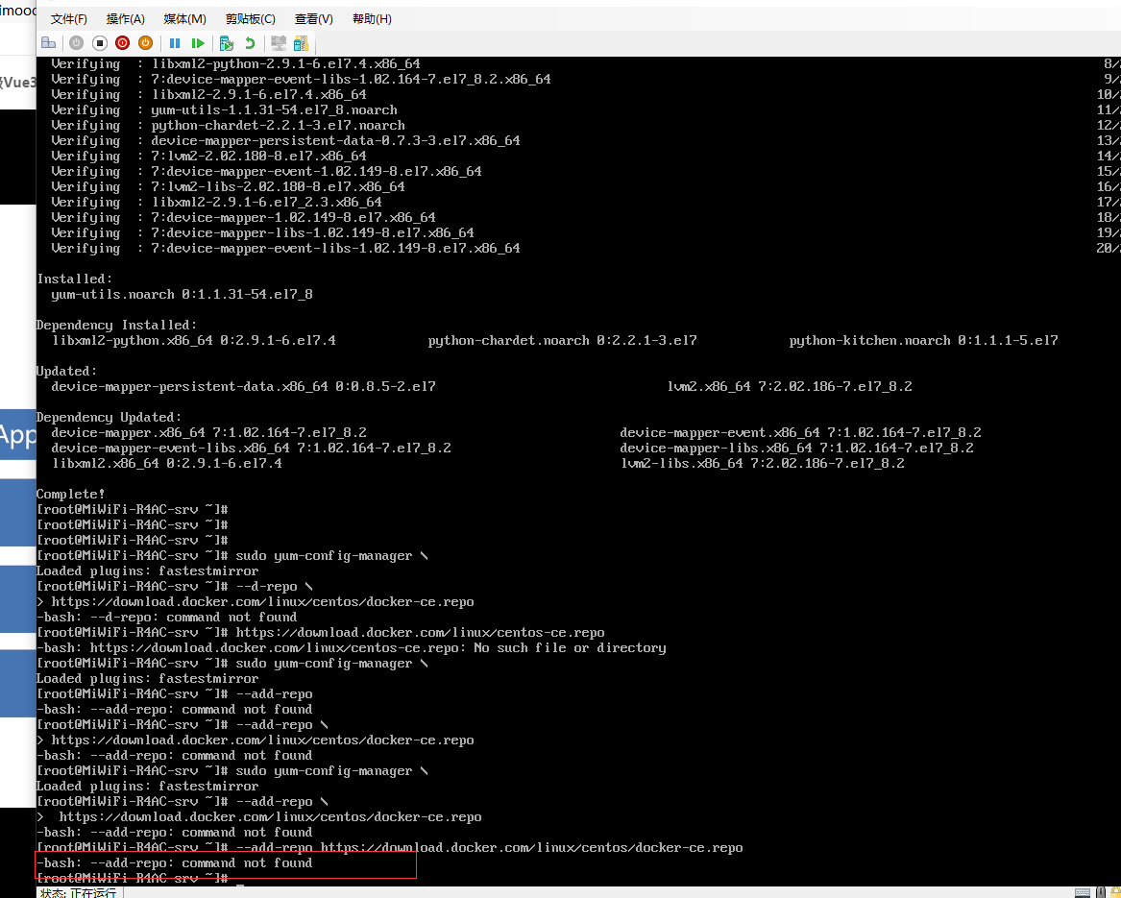Reset the VM with the green play icon
The height and width of the screenshot is (898, 1121).
pyautogui.click(x=198, y=43)
